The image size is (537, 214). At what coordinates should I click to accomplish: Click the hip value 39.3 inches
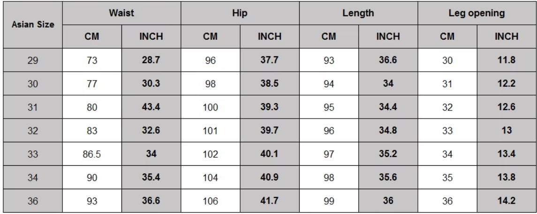point(269,107)
